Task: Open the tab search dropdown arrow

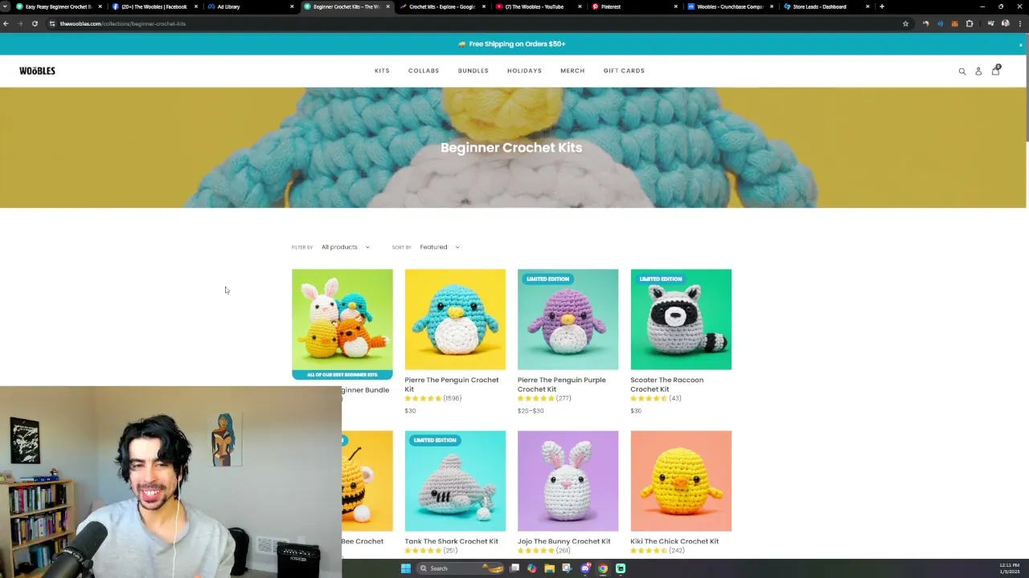Action: pyautogui.click(x=6, y=6)
